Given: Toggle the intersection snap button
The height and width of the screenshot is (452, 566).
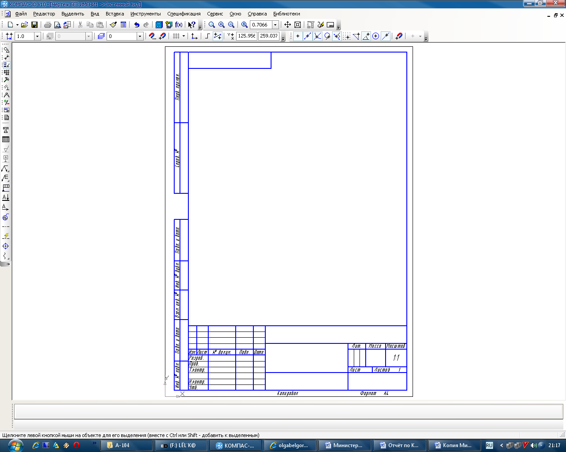Looking at the screenshot, I should pyautogui.click(x=317, y=36).
